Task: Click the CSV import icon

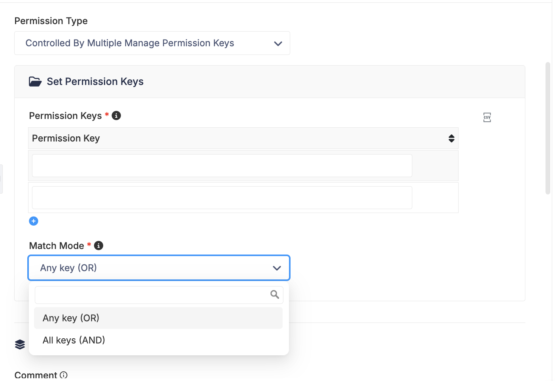Action: click(487, 117)
